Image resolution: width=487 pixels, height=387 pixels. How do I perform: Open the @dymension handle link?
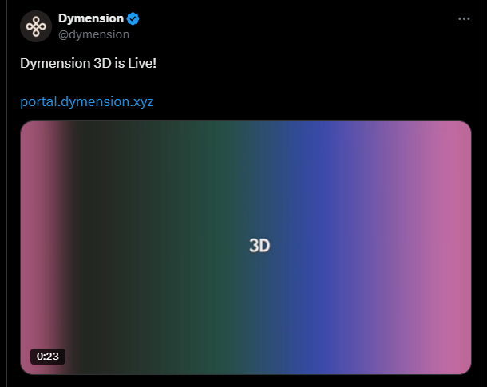pyautogui.click(x=93, y=34)
